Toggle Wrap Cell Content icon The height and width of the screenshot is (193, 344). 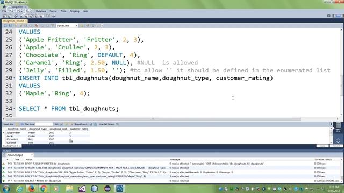point(117,124)
